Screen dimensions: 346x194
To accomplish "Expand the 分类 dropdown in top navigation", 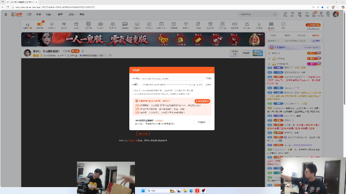I will [49, 15].
